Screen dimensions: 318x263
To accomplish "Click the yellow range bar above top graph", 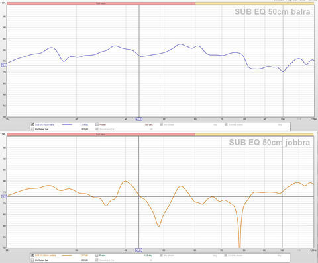I will point(254,3).
